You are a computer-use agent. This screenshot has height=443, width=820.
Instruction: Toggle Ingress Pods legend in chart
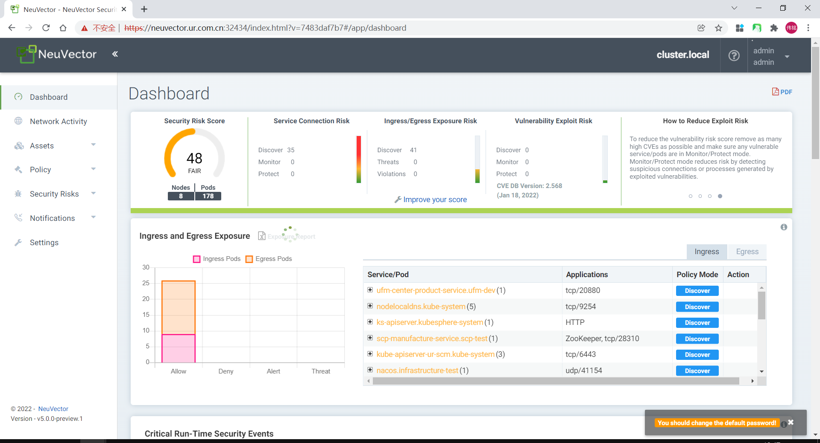coord(217,259)
